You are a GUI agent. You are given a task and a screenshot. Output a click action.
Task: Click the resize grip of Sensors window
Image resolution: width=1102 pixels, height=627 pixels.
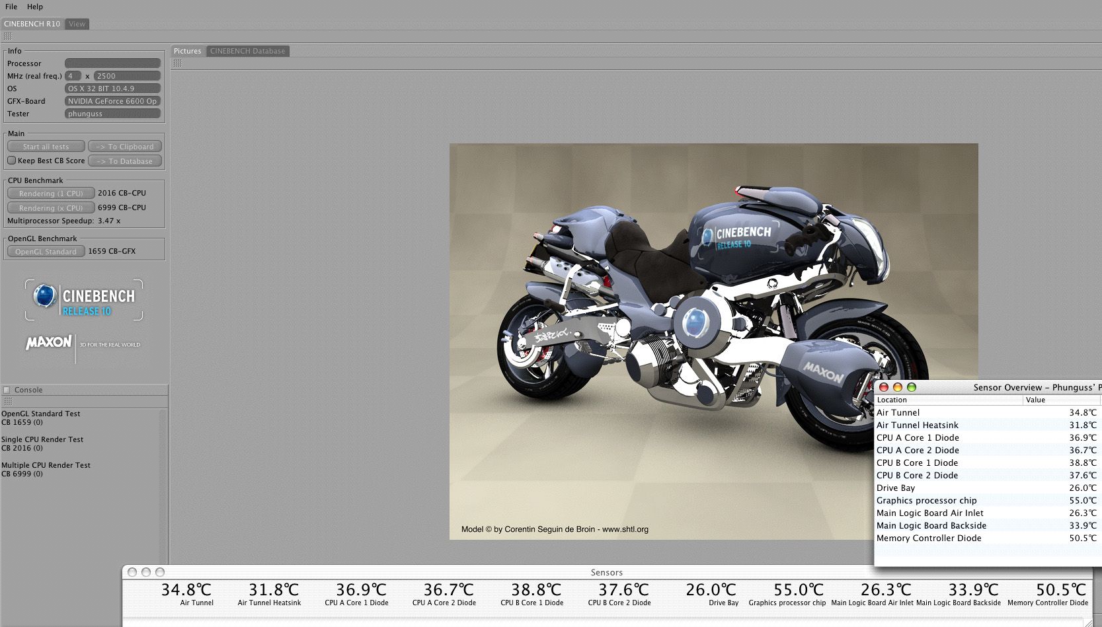pos(1087,622)
